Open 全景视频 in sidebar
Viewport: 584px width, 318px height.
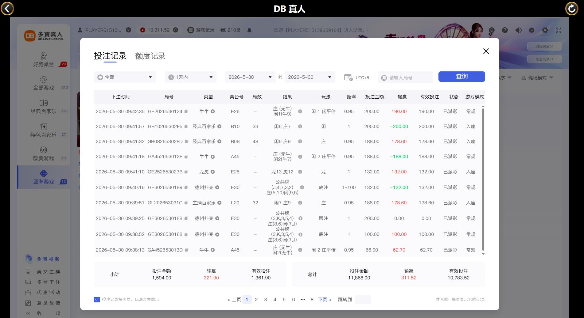point(43,259)
